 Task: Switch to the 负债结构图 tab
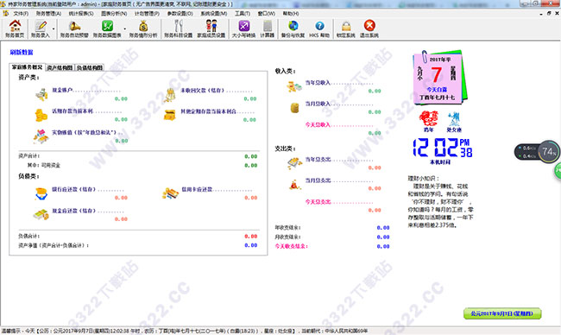point(90,67)
